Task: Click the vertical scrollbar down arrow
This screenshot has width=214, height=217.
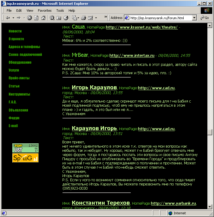Action: [210, 207]
